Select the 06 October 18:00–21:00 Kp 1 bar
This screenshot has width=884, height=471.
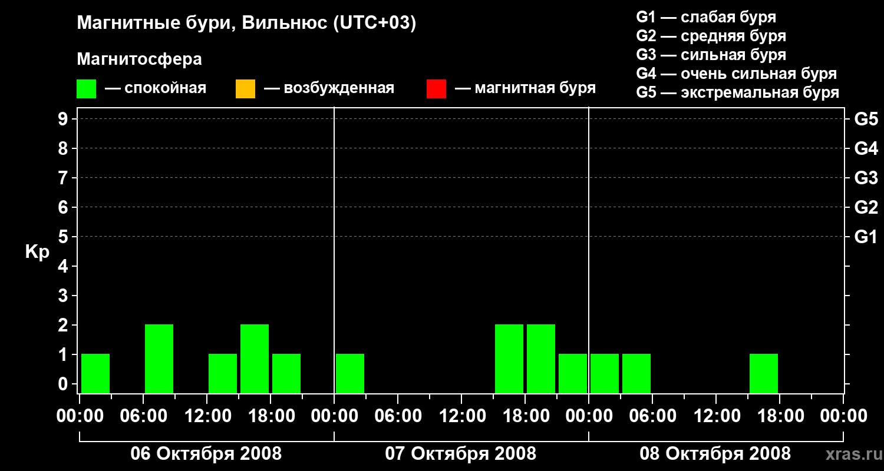tap(286, 373)
